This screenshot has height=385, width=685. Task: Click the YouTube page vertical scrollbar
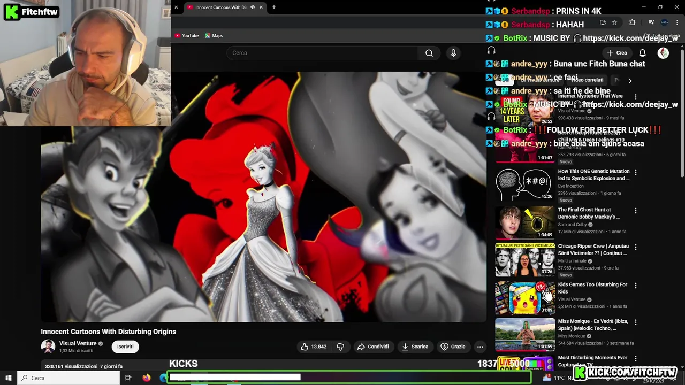(682, 112)
